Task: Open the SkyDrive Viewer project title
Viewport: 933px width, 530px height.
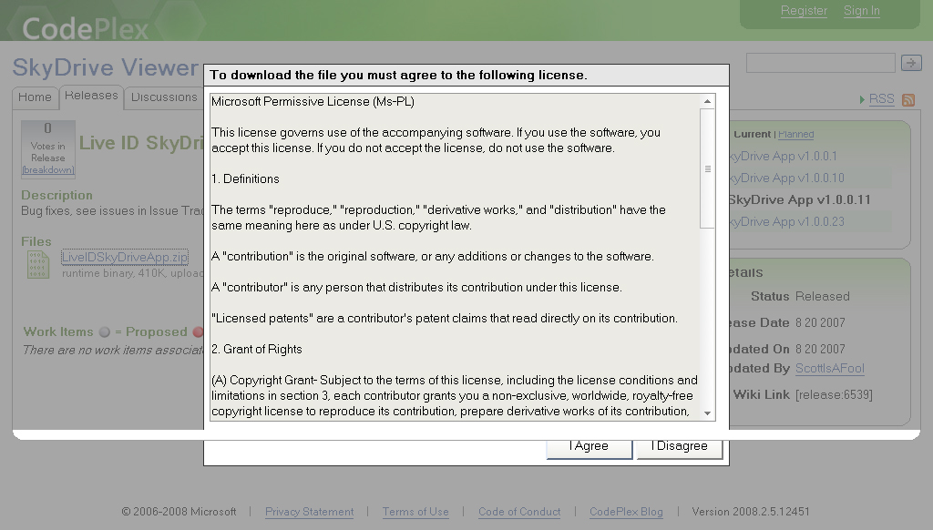Action: tap(106, 67)
